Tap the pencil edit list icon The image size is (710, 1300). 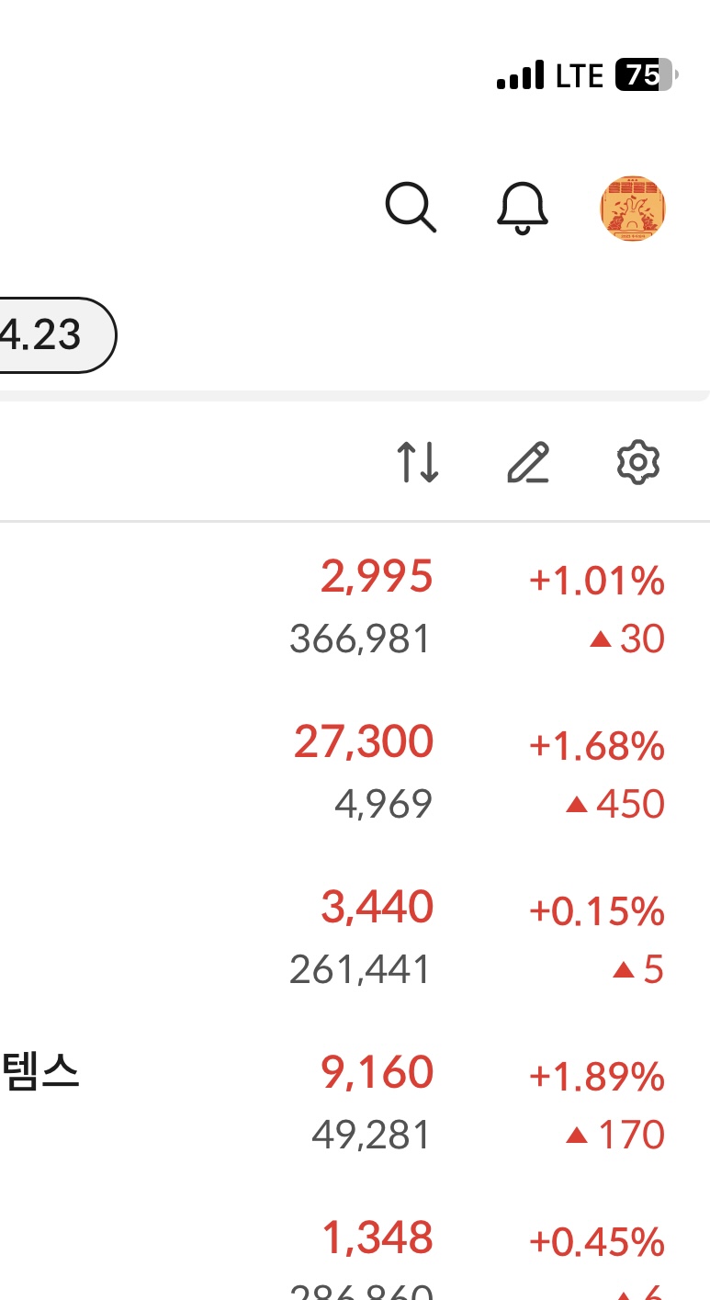click(528, 463)
